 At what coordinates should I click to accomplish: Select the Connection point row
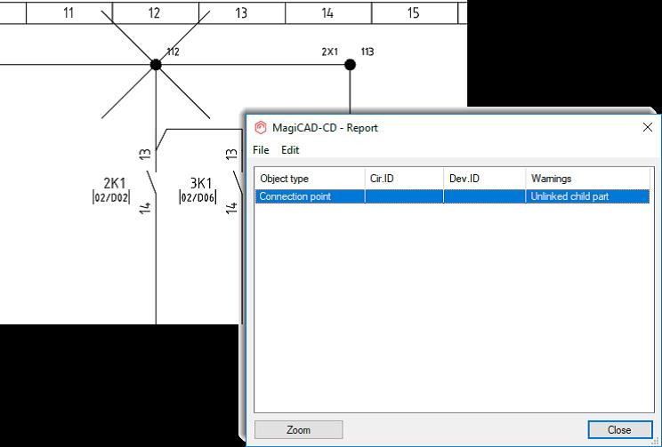tap(452, 196)
